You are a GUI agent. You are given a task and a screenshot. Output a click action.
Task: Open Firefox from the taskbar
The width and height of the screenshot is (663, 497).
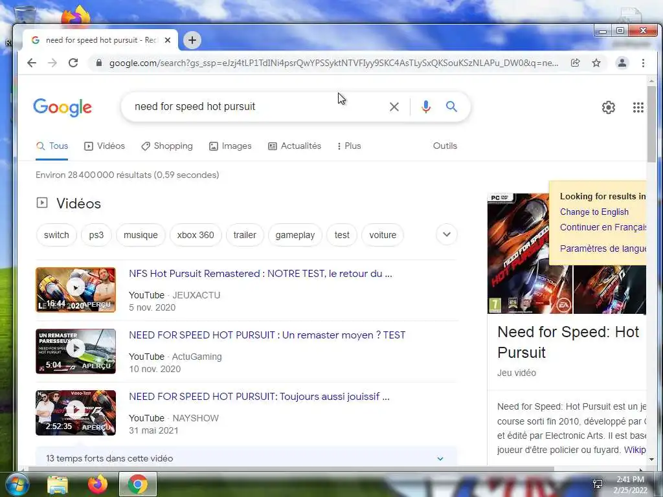click(x=98, y=484)
